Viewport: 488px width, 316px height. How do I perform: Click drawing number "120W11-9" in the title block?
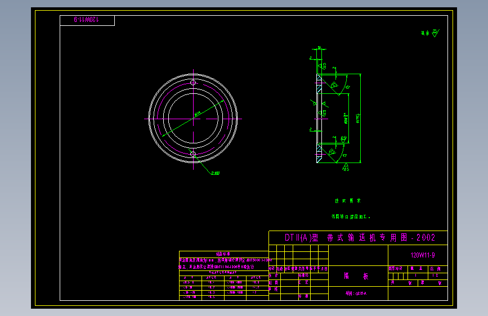click(x=422, y=255)
